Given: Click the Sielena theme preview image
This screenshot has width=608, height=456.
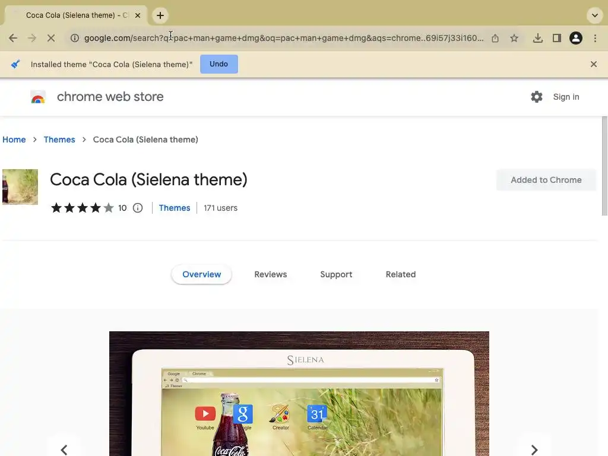Looking at the screenshot, I should tap(299, 394).
